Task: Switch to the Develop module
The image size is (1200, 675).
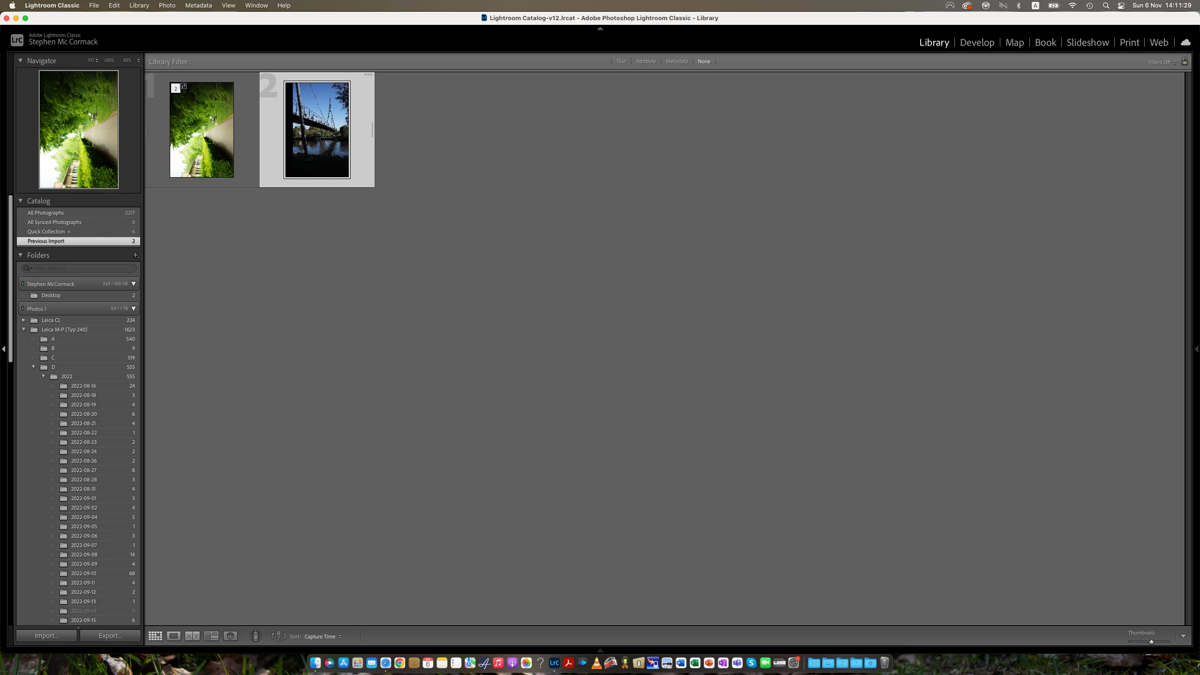Action: tap(977, 42)
